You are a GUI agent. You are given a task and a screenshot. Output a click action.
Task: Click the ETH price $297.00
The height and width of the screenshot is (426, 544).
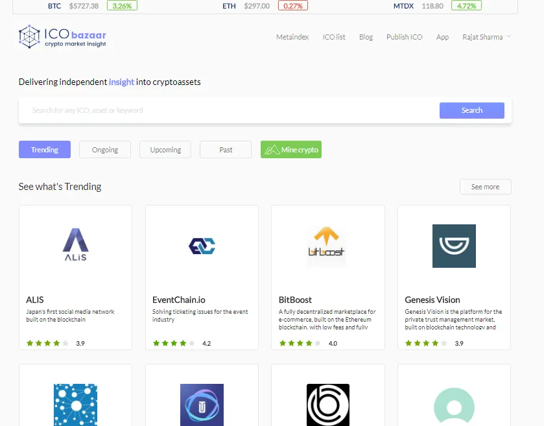pos(257,6)
